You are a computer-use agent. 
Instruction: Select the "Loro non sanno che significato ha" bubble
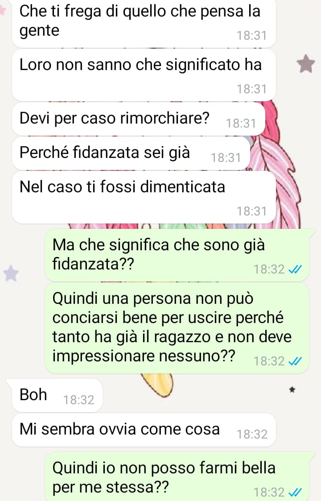pyautogui.click(x=144, y=75)
